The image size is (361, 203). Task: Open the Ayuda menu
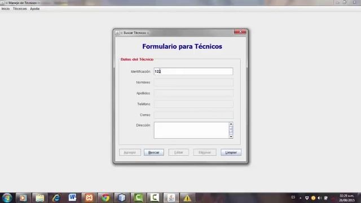point(35,9)
